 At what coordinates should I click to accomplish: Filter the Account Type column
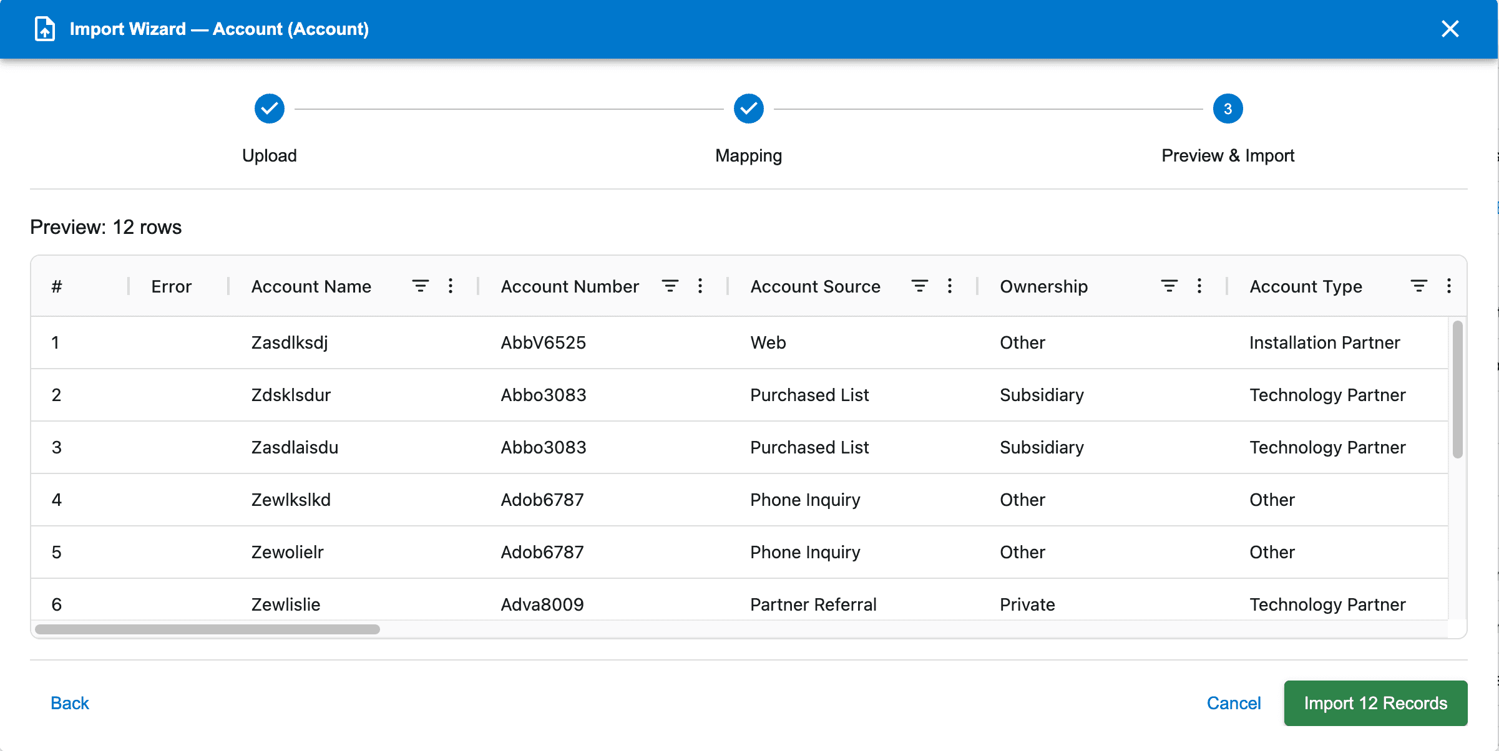(x=1418, y=286)
